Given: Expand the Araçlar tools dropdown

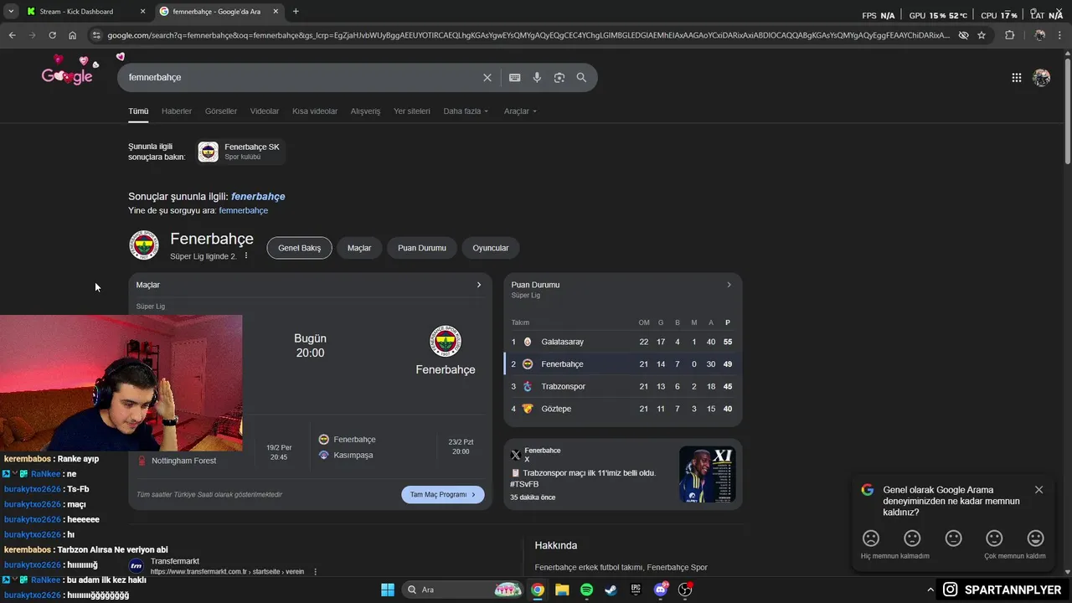Looking at the screenshot, I should 520,111.
